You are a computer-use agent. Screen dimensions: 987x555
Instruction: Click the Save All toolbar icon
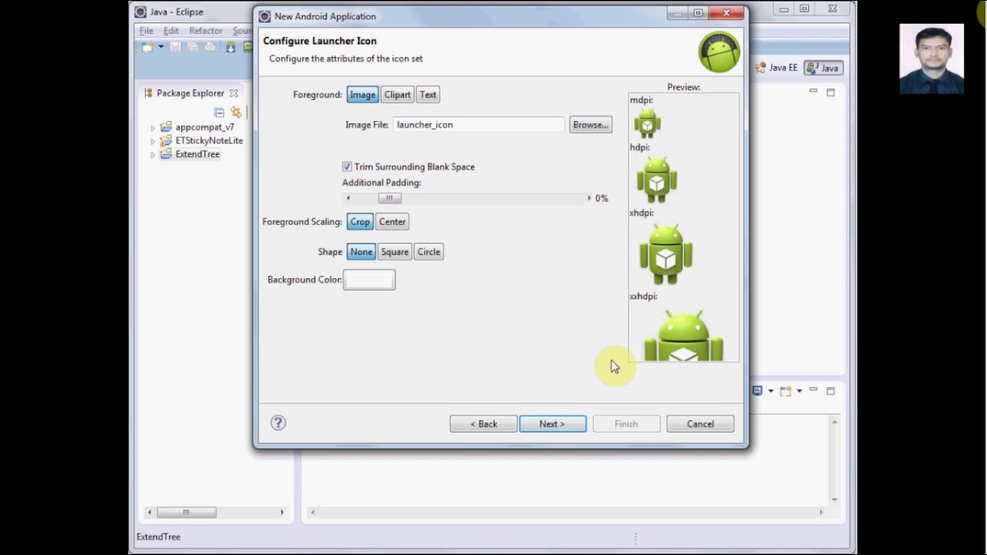[x=193, y=47]
